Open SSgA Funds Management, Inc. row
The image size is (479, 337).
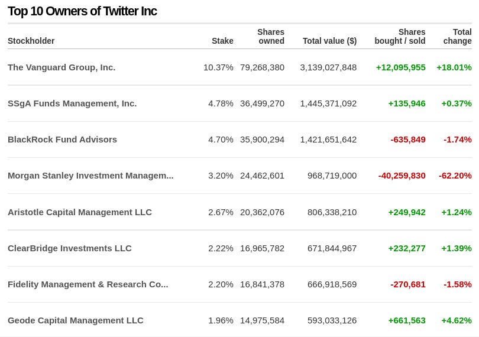(x=72, y=103)
